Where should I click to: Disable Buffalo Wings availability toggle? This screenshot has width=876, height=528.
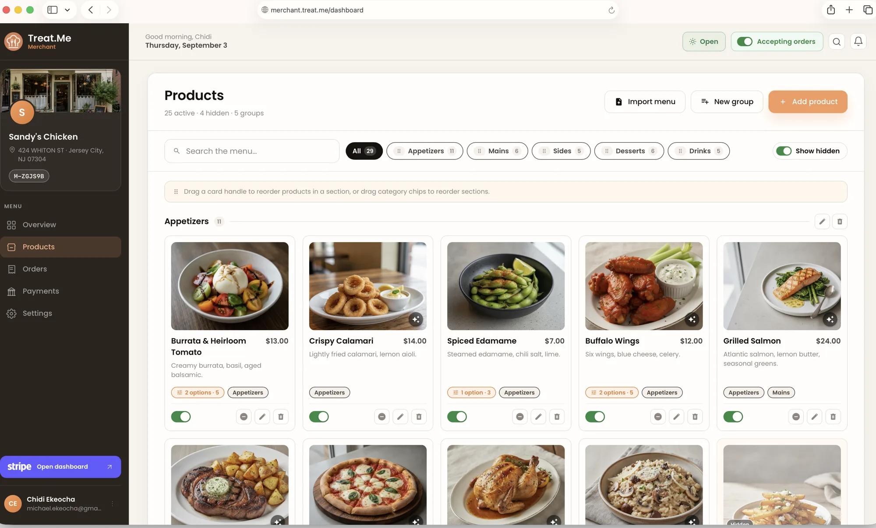click(x=595, y=417)
